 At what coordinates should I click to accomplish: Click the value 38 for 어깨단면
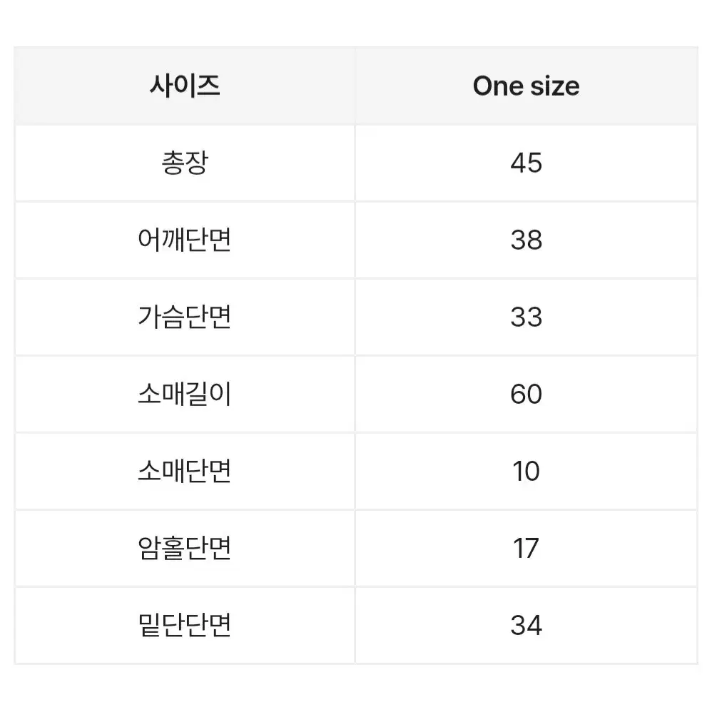click(527, 240)
